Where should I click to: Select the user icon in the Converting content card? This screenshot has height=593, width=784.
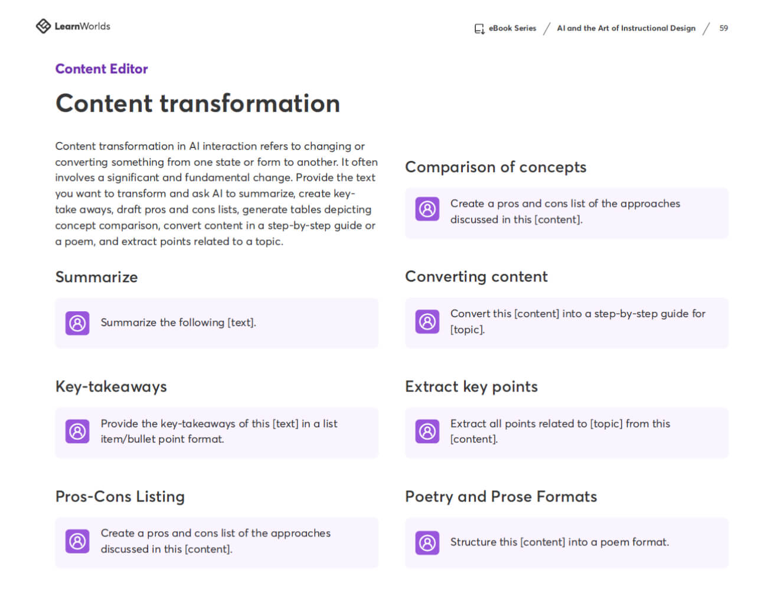pos(427,322)
